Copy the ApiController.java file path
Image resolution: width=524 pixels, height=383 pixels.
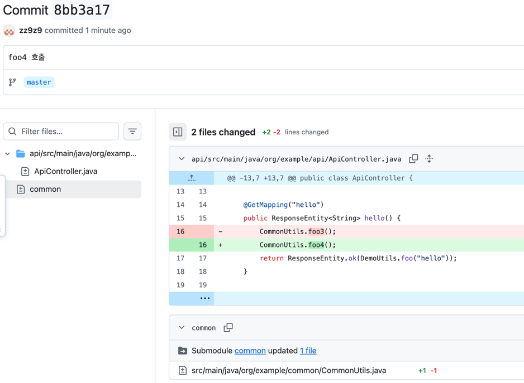[x=413, y=159]
